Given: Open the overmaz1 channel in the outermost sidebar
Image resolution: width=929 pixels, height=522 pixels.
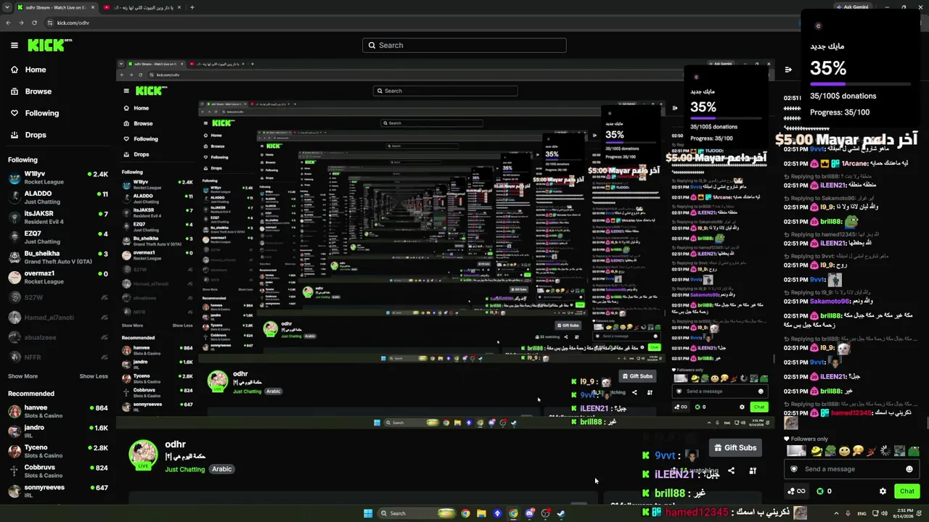Looking at the screenshot, I should click(x=58, y=277).
